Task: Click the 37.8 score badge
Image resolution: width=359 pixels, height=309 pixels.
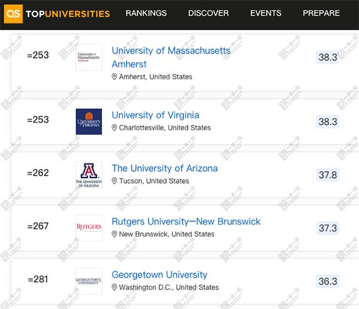Action: (328, 175)
